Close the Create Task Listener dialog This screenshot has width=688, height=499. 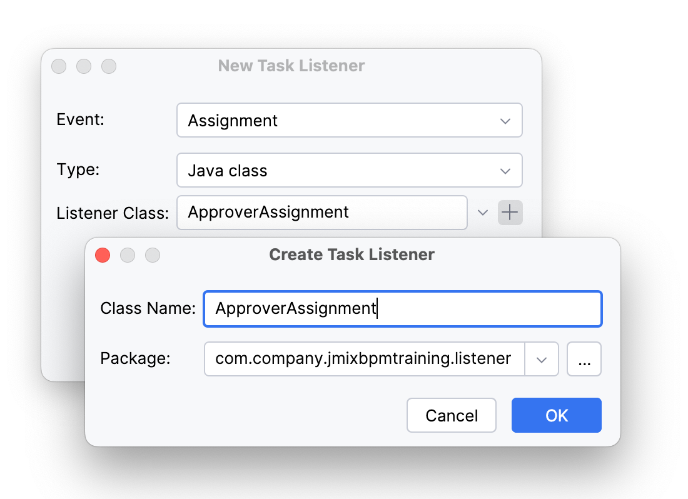pyautogui.click(x=103, y=255)
